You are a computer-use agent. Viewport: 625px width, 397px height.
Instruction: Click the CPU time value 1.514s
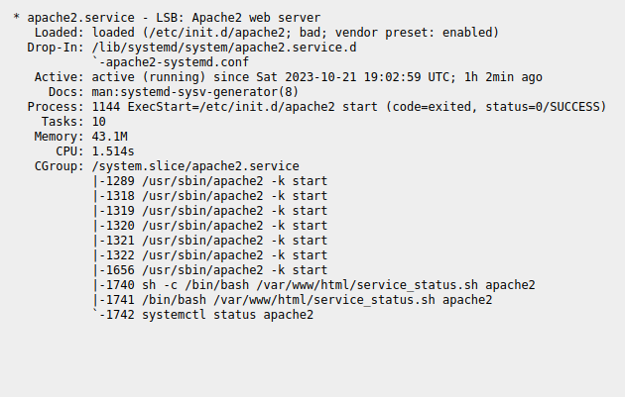(x=111, y=151)
